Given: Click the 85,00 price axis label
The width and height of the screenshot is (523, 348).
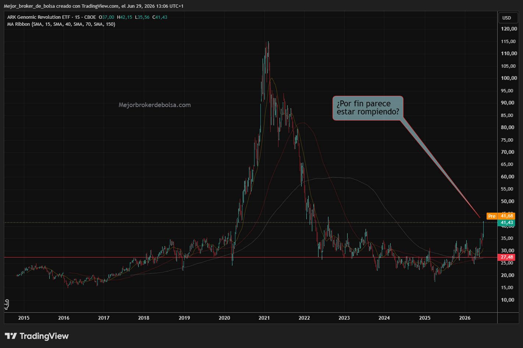Looking at the screenshot, I should pos(508,116).
